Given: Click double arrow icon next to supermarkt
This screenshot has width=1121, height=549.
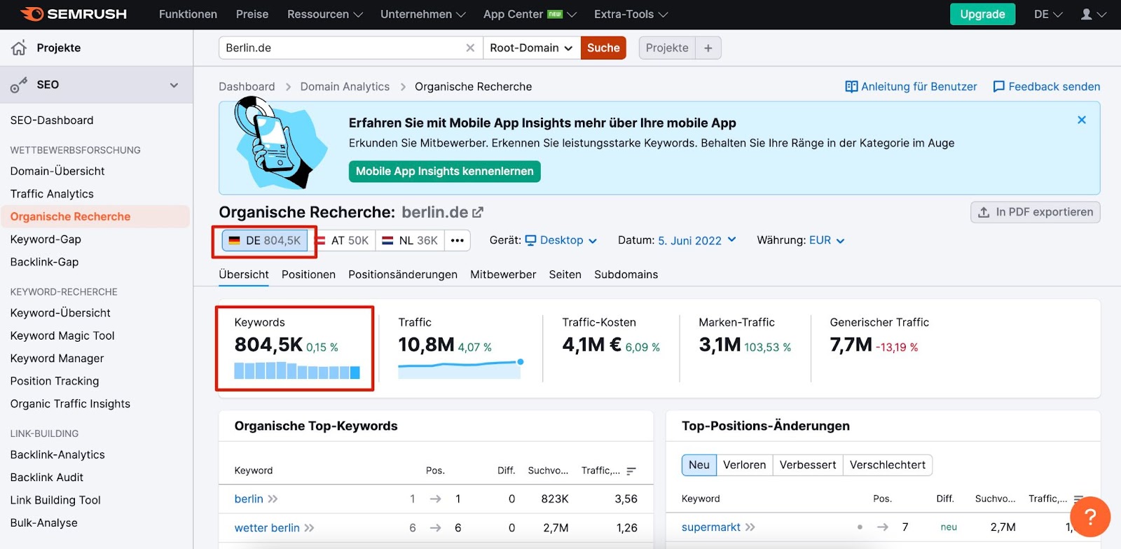Looking at the screenshot, I should point(750,527).
